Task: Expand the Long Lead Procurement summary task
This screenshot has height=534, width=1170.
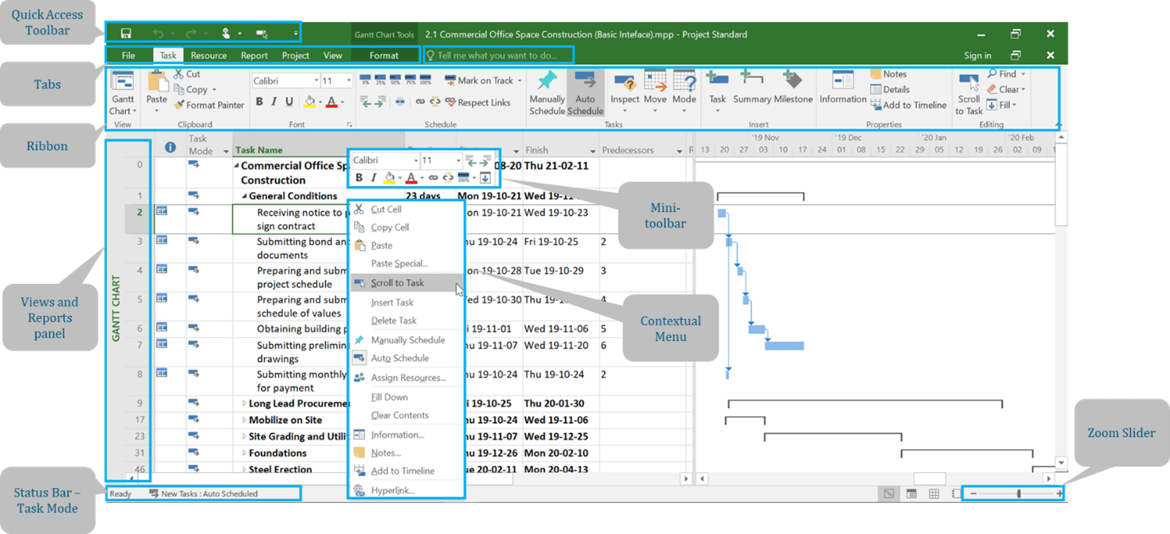Action: 244,403
